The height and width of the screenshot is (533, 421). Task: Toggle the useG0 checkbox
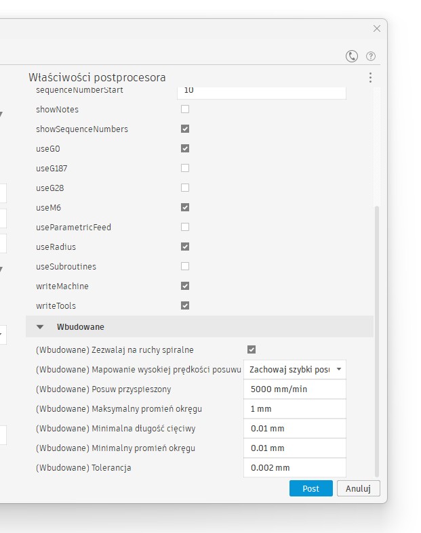pos(185,148)
